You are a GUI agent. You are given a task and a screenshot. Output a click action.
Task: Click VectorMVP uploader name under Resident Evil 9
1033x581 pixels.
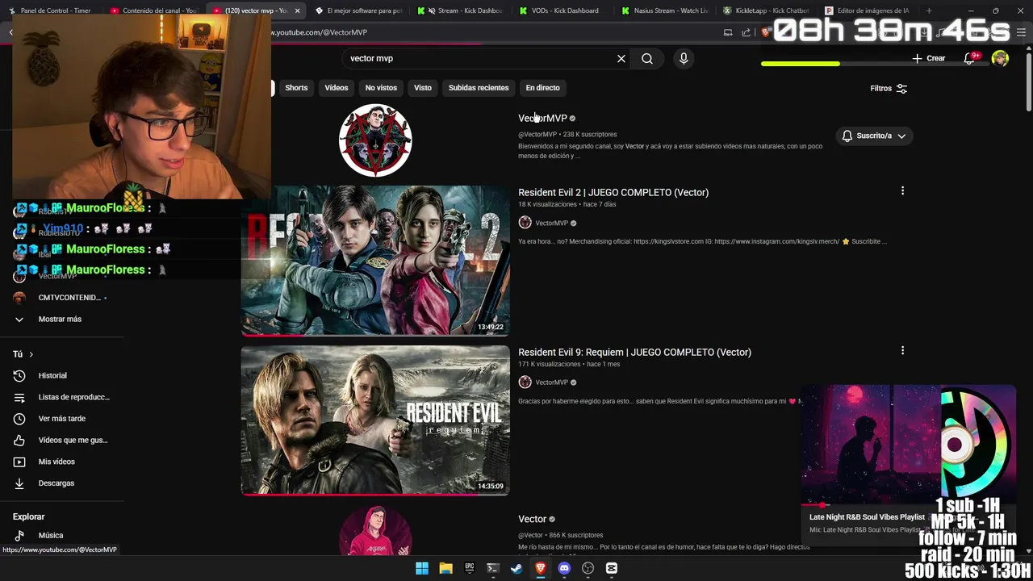click(x=552, y=382)
